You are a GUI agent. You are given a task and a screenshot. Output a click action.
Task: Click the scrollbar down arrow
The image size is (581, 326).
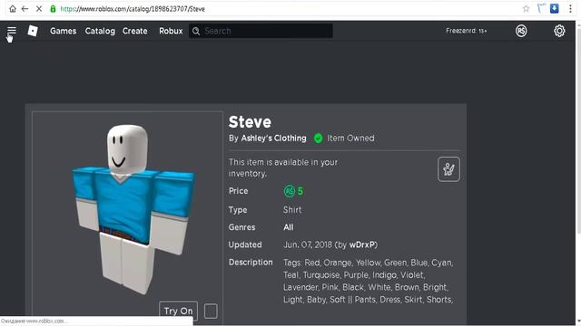pos(578,321)
